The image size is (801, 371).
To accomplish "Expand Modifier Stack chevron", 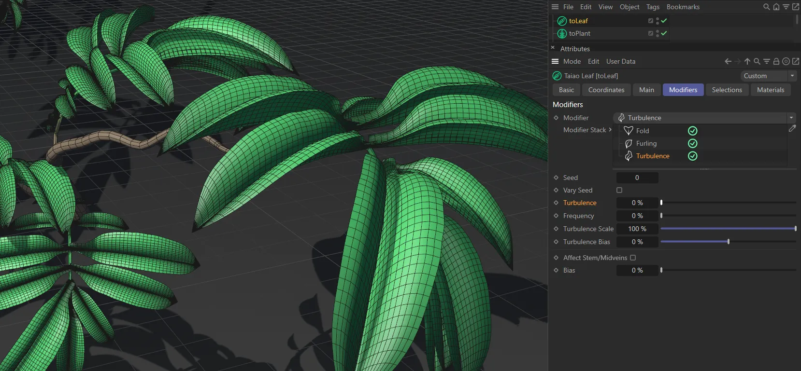I will [x=610, y=130].
